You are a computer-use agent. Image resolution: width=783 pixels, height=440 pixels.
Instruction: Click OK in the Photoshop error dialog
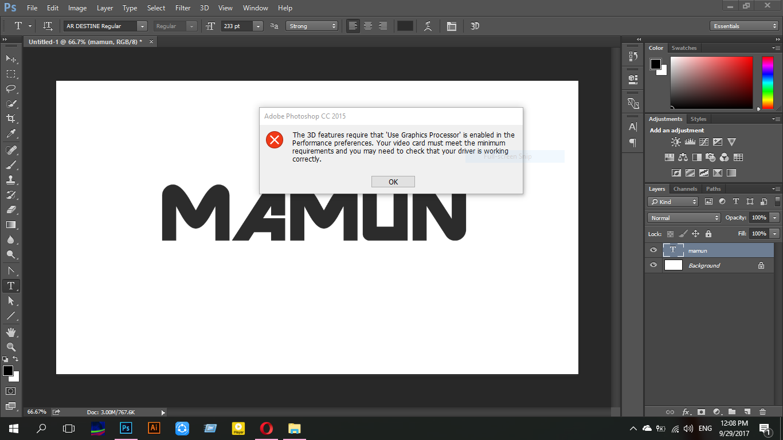click(x=393, y=182)
